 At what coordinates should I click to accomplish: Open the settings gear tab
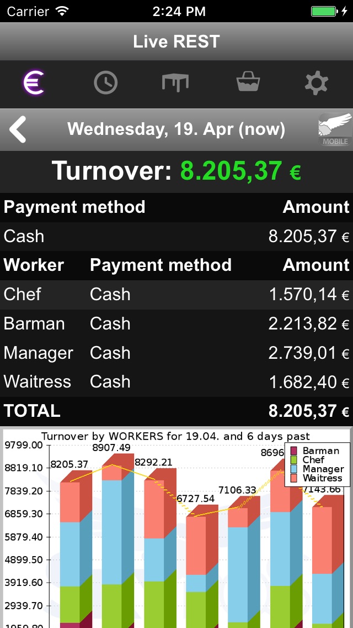coord(317,83)
